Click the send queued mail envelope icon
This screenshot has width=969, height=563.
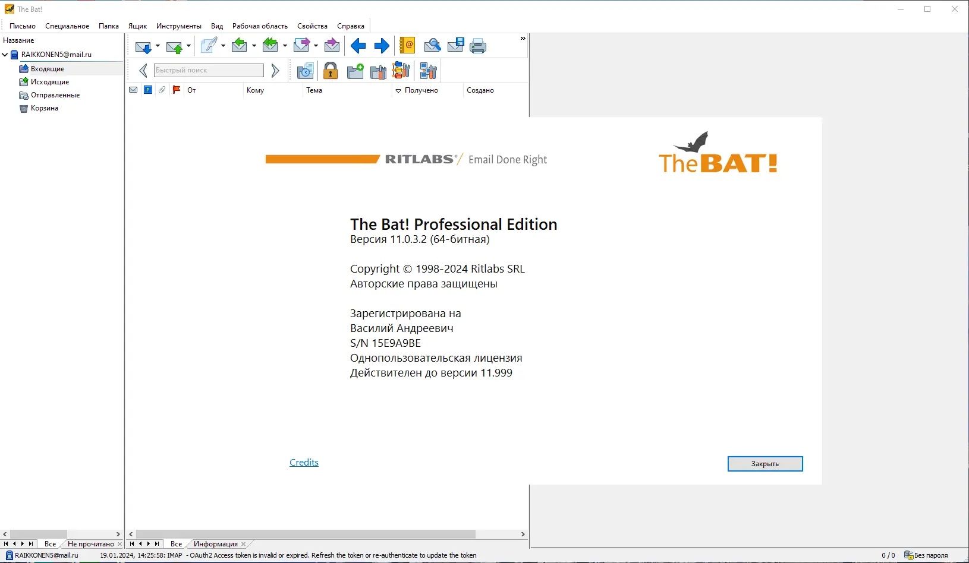click(x=174, y=46)
